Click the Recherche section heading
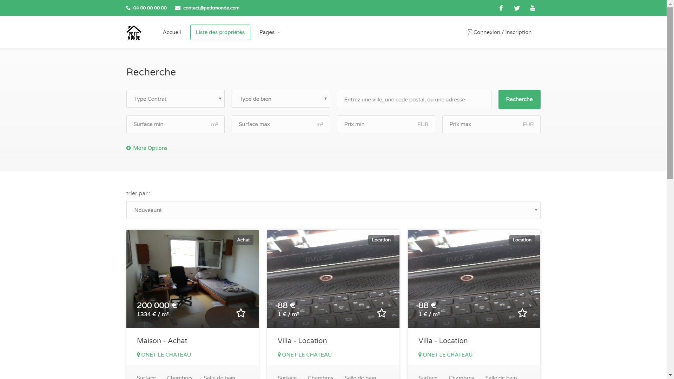 click(x=151, y=72)
